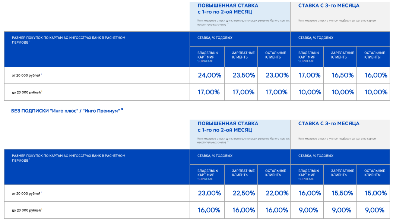Click "ЗАРПЛАТНЫЕ КЛИЕНТЫ" header above 23,50%
The height and width of the screenshot is (221, 393).
click(243, 55)
